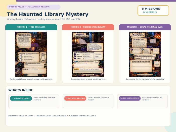Select the title The Haunted Library Mystery
Viewport: 176px width, 132px height.
click(48, 14)
